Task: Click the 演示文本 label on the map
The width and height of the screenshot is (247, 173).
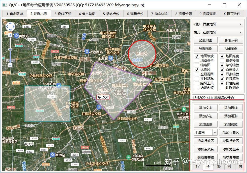Action: point(103,97)
